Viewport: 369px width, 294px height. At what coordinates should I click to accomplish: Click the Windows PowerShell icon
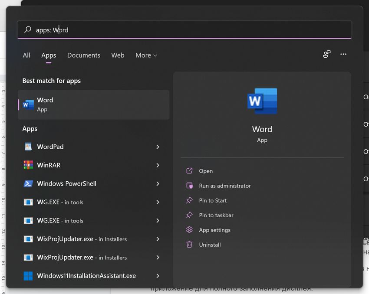28,183
